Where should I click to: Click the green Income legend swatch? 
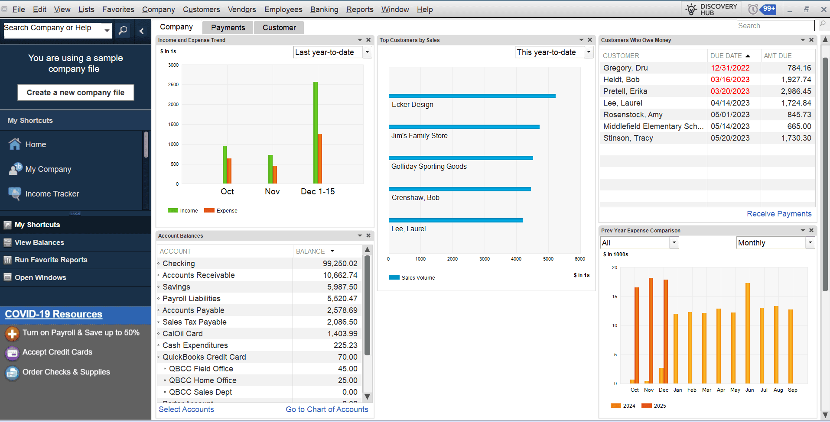(173, 211)
